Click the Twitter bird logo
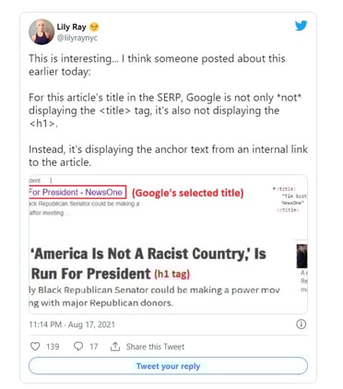Image resolution: width=343 pixels, height=389 pixels. (301, 26)
